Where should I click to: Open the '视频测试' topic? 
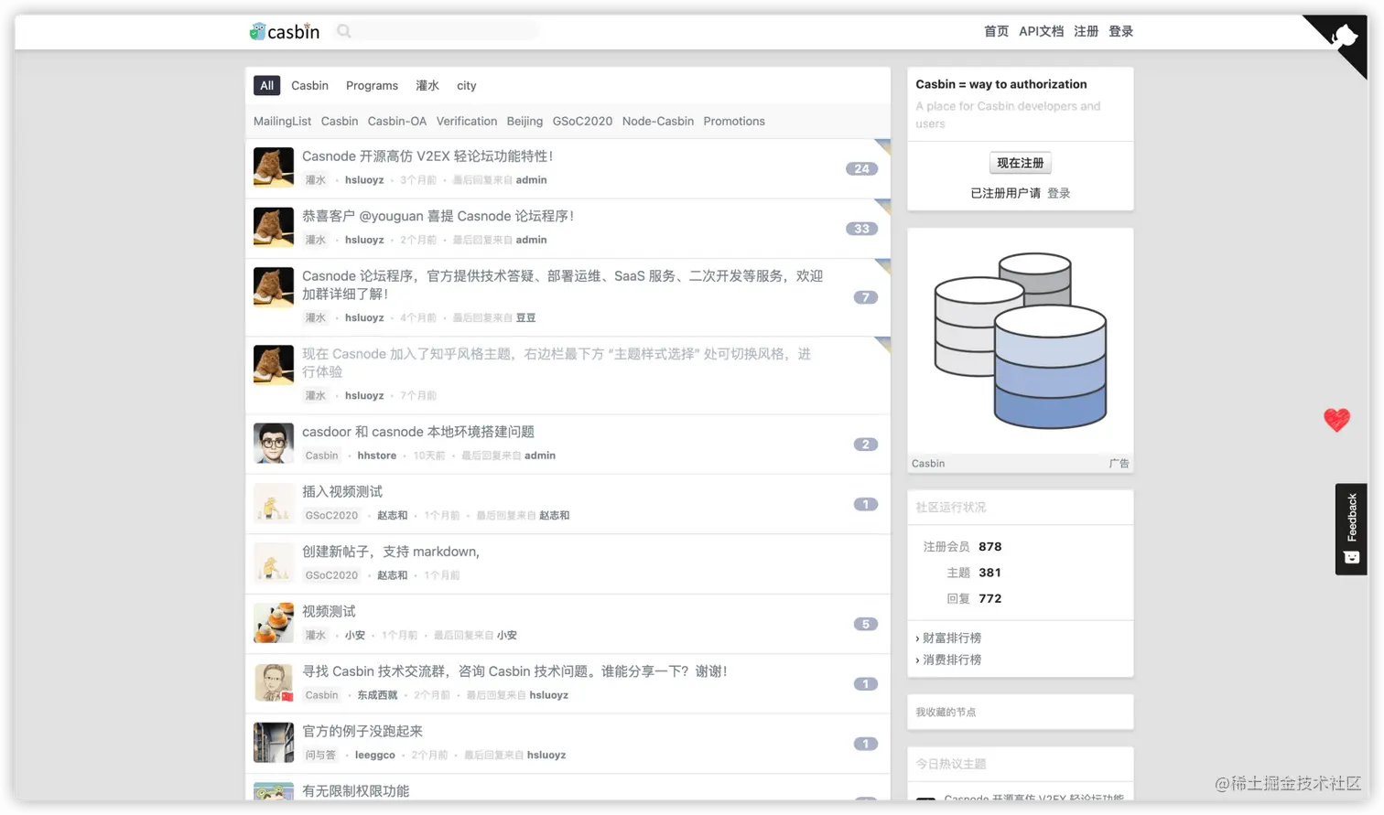(x=329, y=611)
